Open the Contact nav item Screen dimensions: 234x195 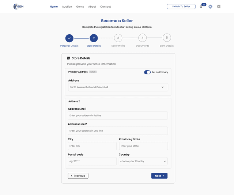pos(106,7)
